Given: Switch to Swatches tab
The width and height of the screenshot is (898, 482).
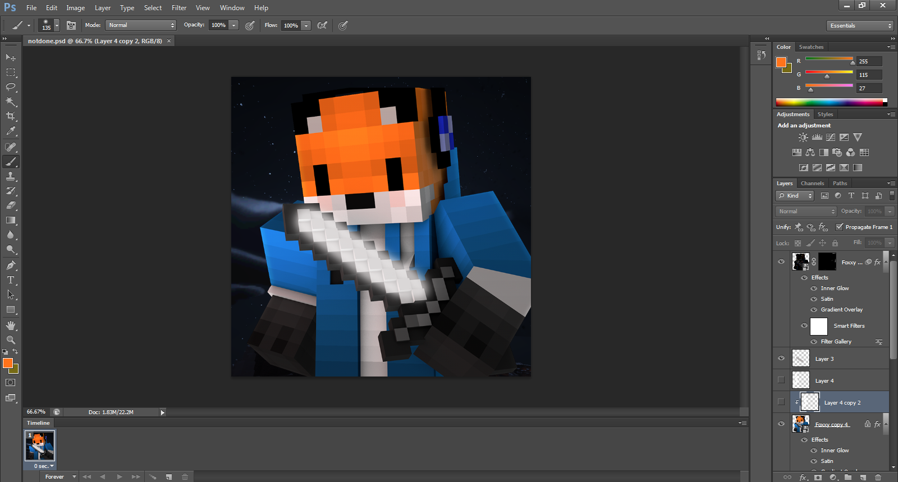Looking at the screenshot, I should tap(811, 47).
